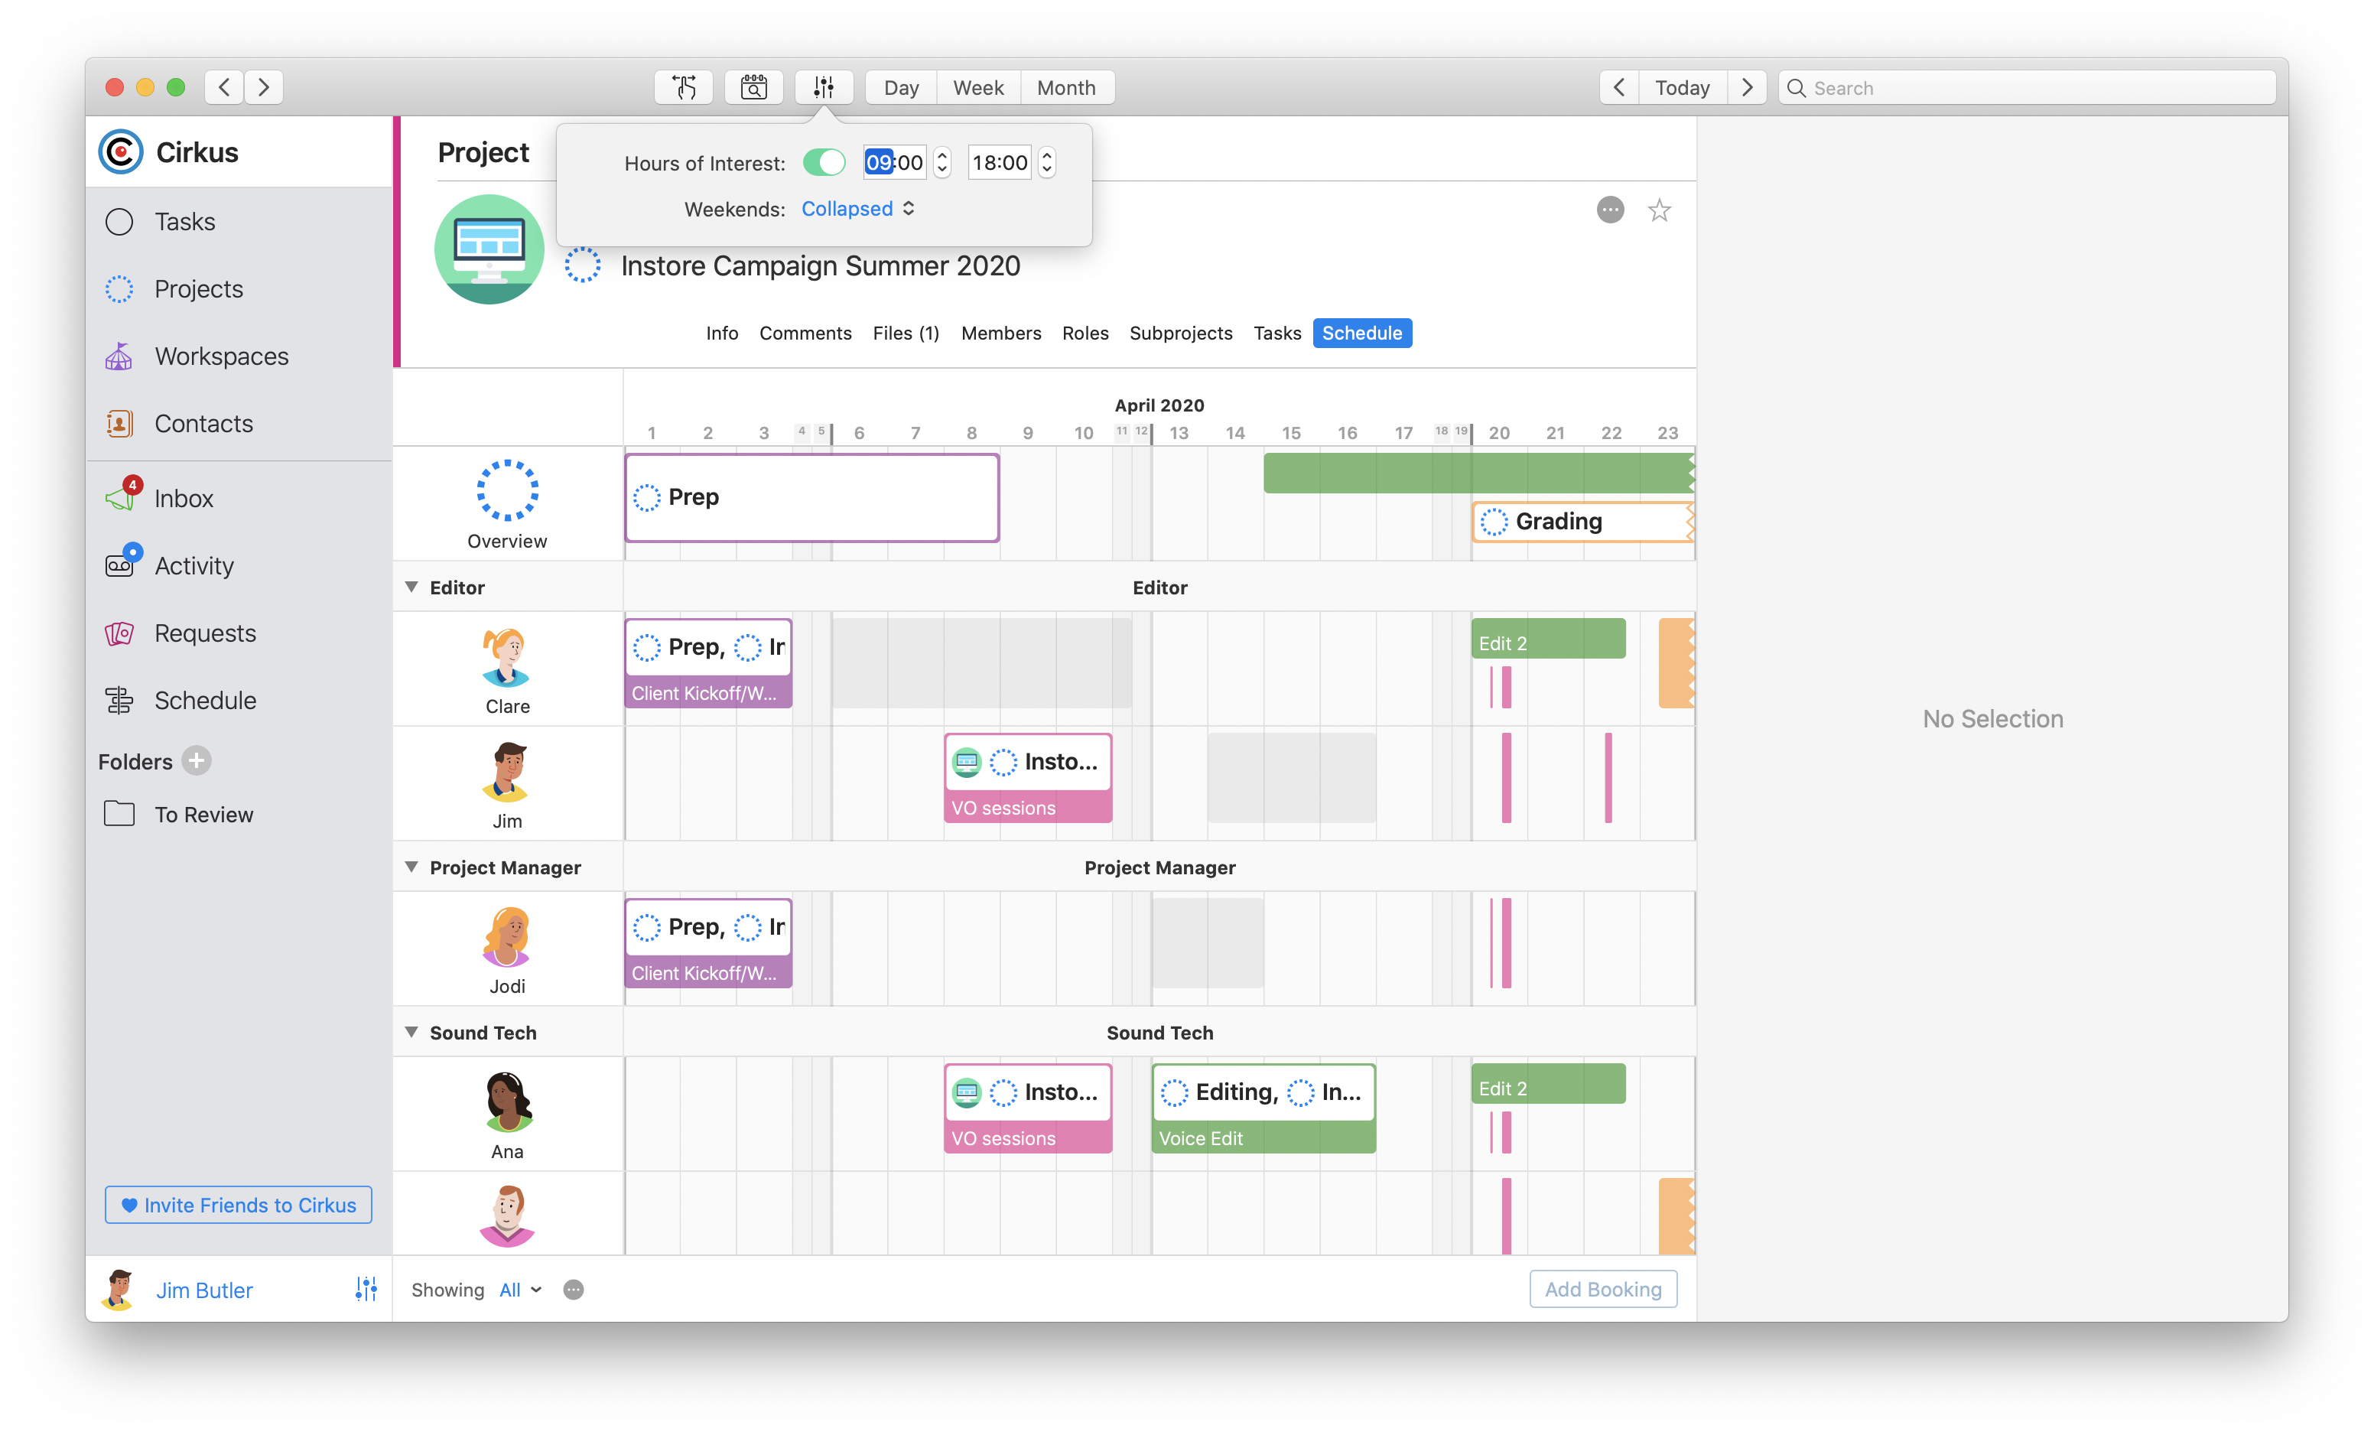Open the Showing All filter dropdown

tap(520, 1290)
